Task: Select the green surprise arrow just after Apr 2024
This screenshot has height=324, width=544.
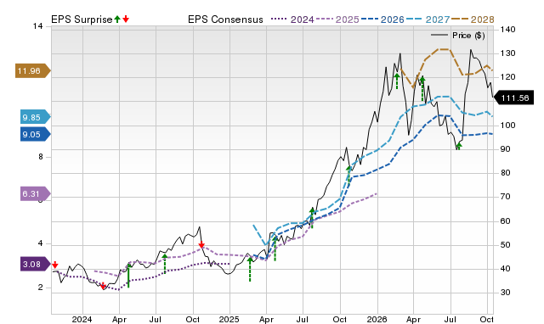Action: [x=128, y=275]
